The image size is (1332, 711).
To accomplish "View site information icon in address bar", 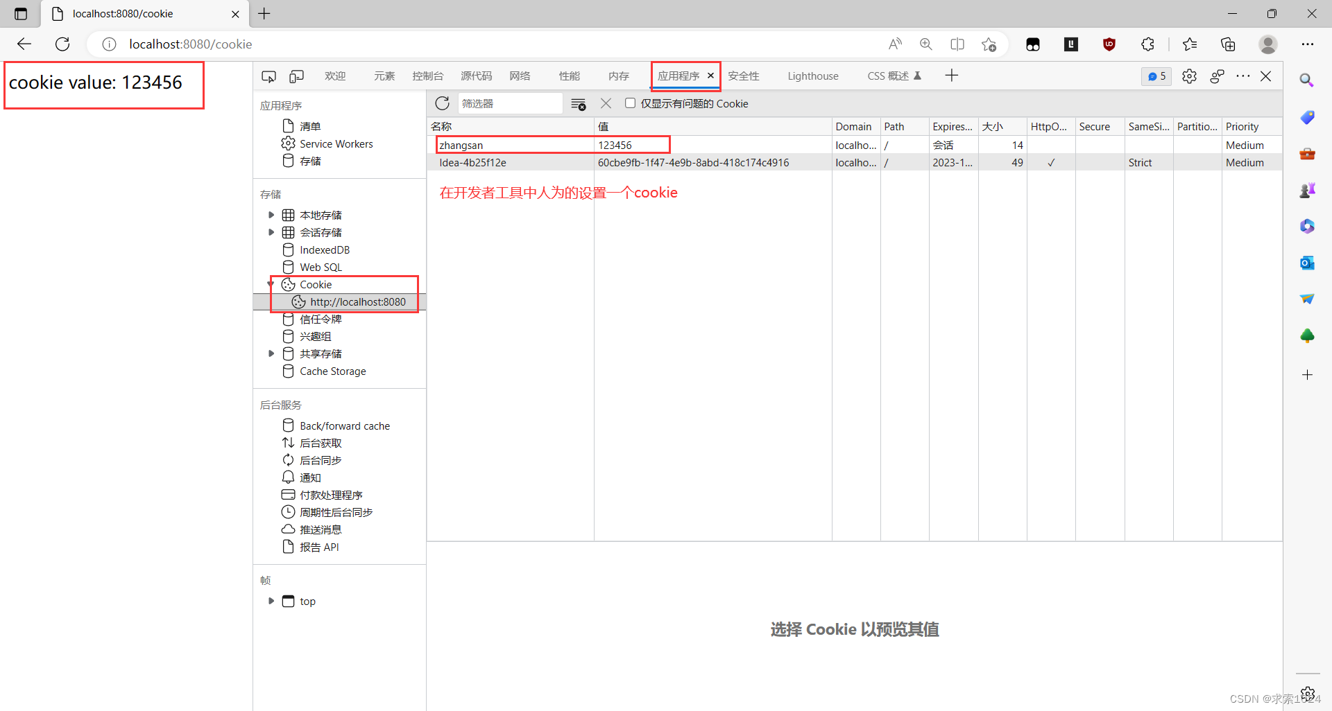I will point(109,44).
